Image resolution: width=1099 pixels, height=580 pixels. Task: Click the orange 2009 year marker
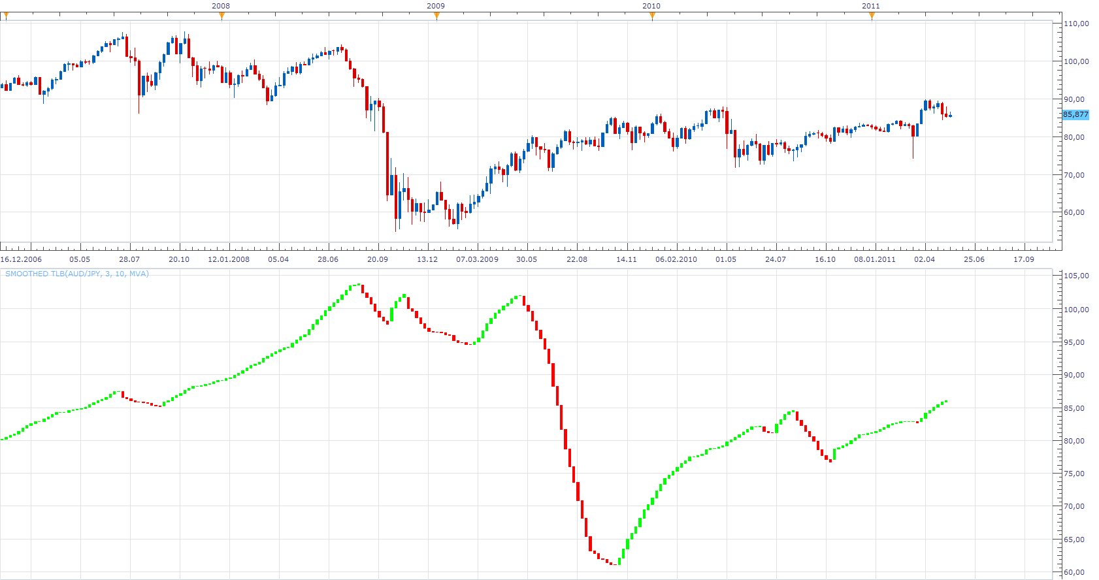pyautogui.click(x=436, y=16)
